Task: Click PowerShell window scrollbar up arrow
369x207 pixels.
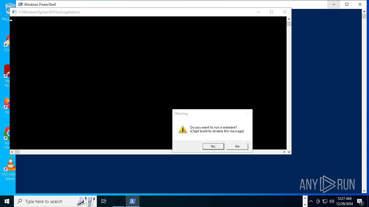Action: (x=364, y=11)
